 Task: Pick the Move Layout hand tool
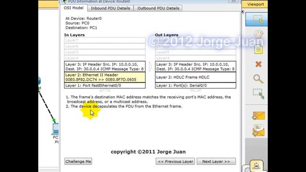coord(259,34)
